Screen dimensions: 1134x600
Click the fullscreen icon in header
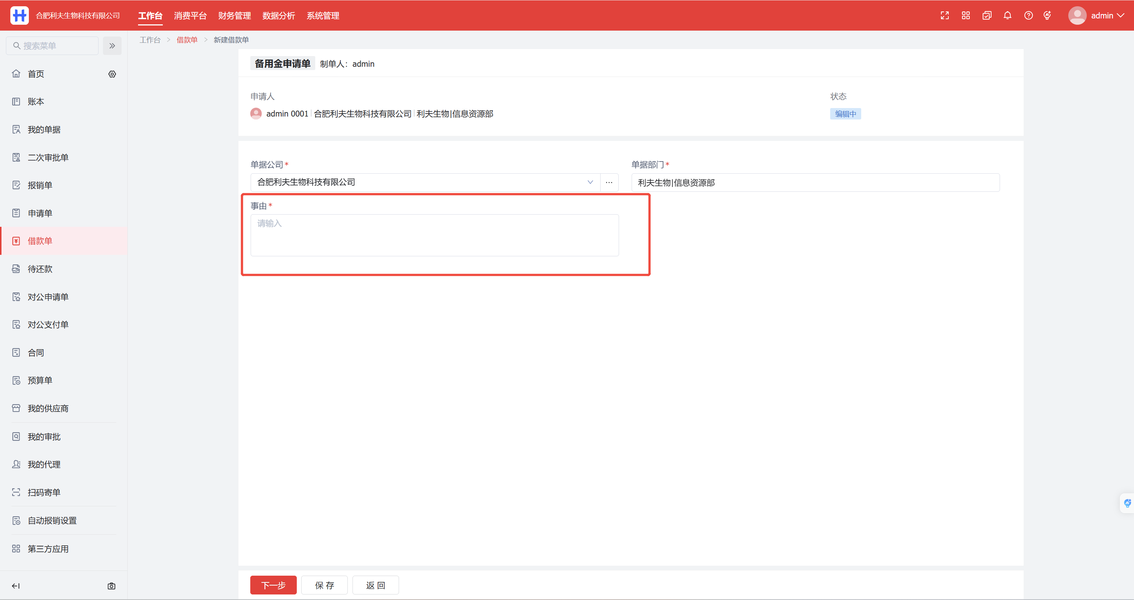(944, 16)
